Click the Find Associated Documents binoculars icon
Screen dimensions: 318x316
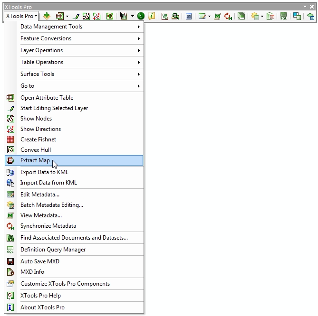tap(10, 238)
